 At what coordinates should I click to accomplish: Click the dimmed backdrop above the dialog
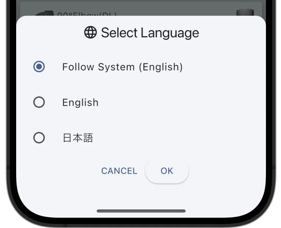pyautogui.click(x=141, y=8)
